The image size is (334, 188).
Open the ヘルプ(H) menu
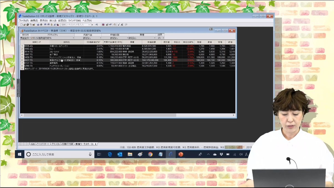point(87,20)
